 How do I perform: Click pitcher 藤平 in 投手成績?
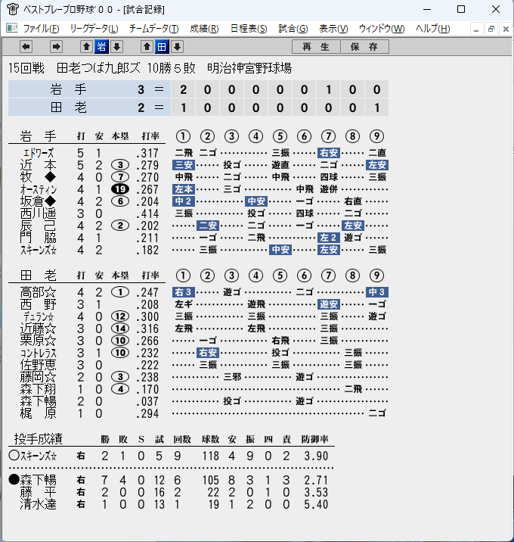[39, 492]
